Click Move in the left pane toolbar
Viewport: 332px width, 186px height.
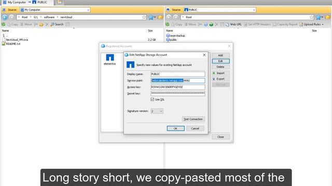pyautogui.click(x=26, y=24)
